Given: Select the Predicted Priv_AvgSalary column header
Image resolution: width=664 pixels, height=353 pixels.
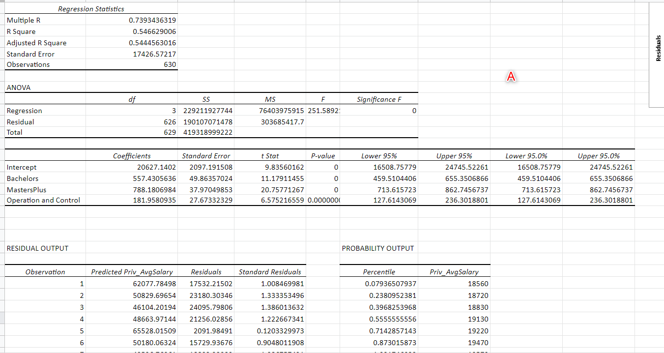Looking at the screenshot, I should point(131,272).
